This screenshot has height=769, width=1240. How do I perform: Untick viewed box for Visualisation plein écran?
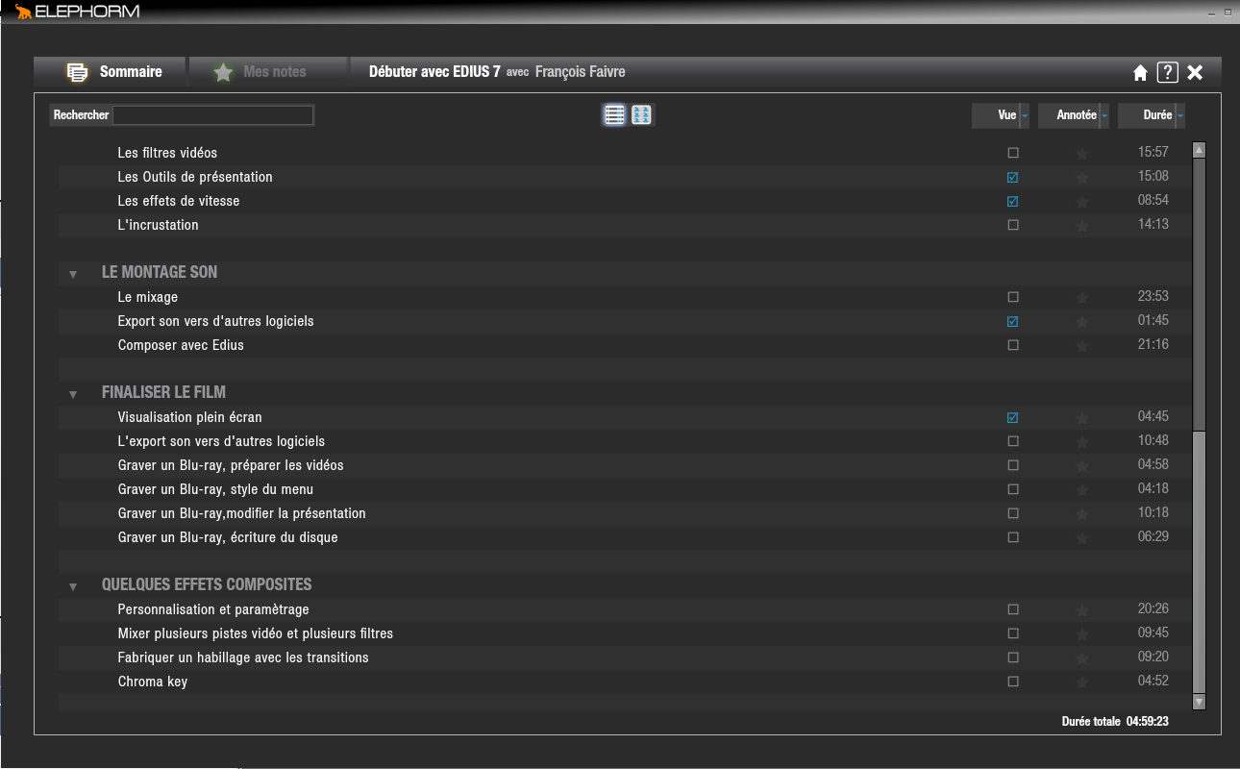(1012, 417)
